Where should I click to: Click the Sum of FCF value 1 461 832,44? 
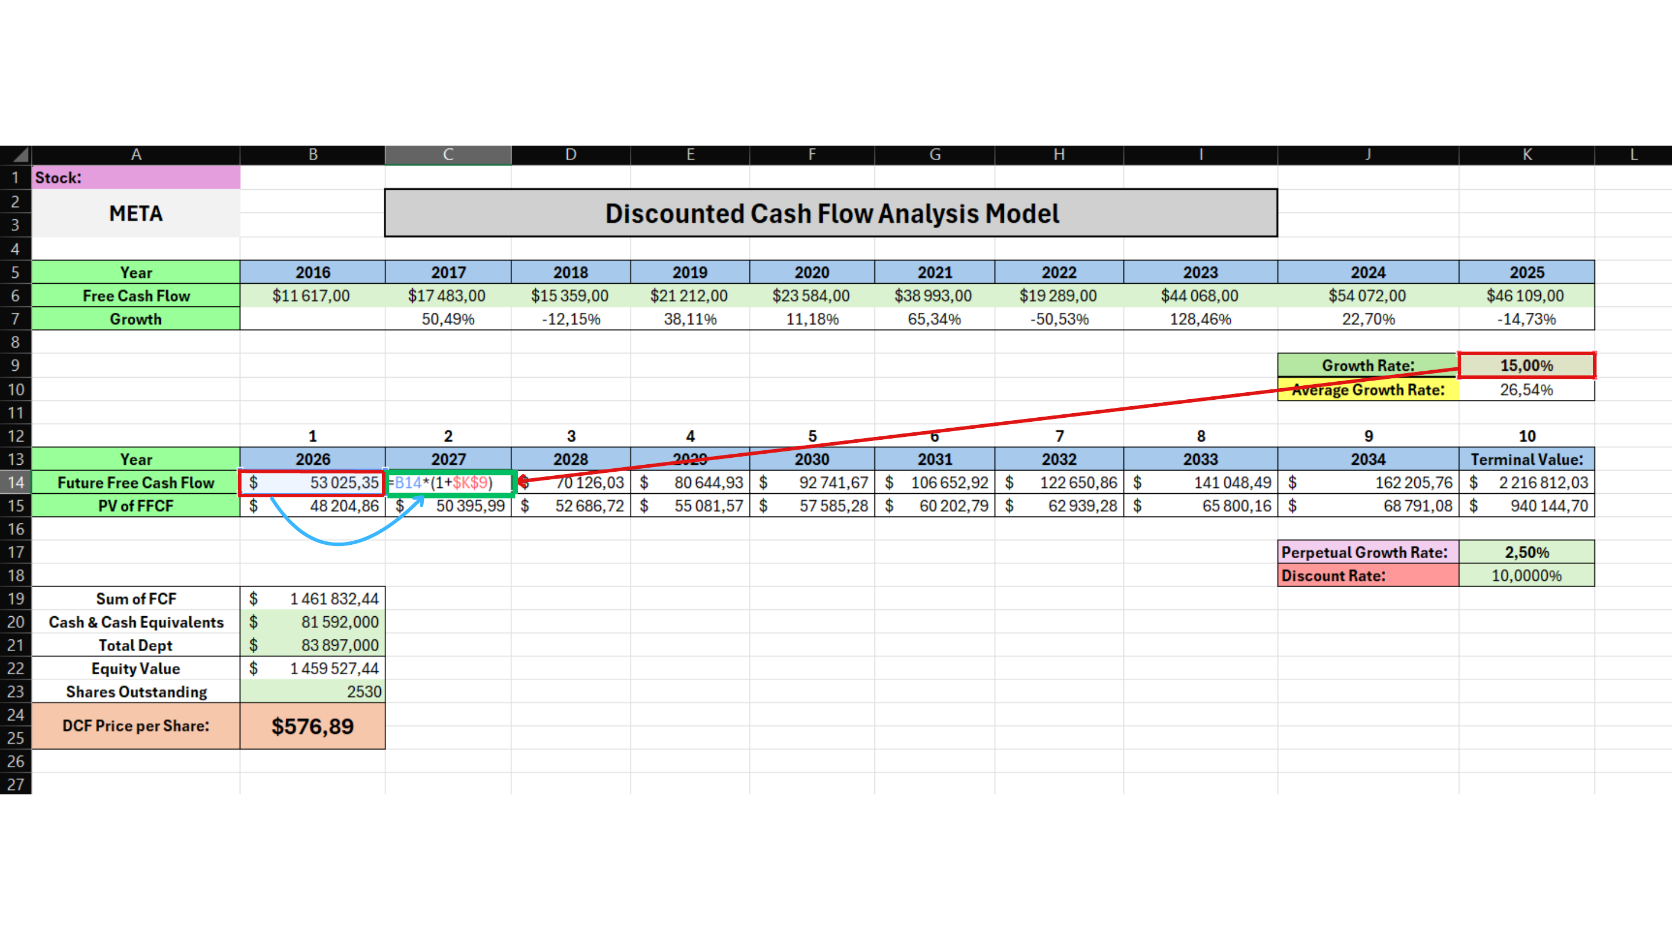point(312,599)
